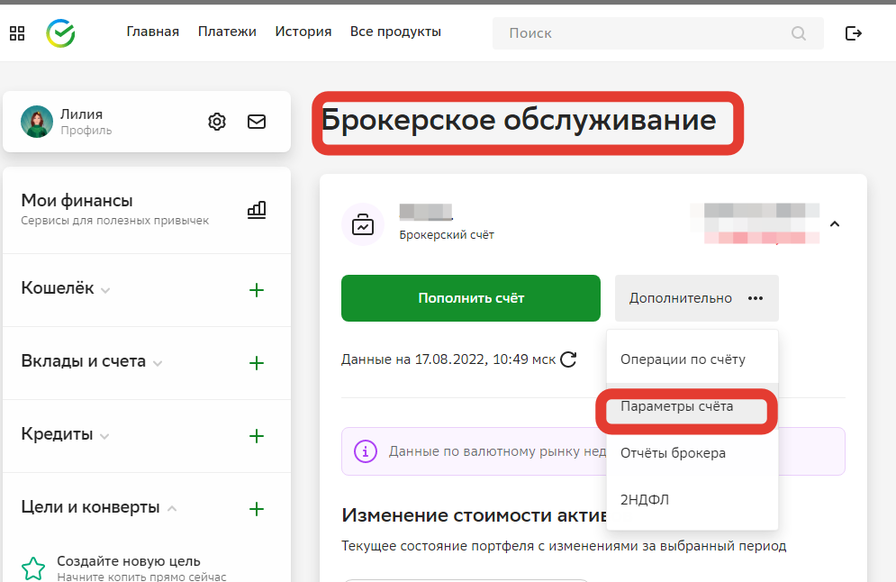Open the История menu item
This screenshot has width=896, height=582.
click(x=303, y=31)
